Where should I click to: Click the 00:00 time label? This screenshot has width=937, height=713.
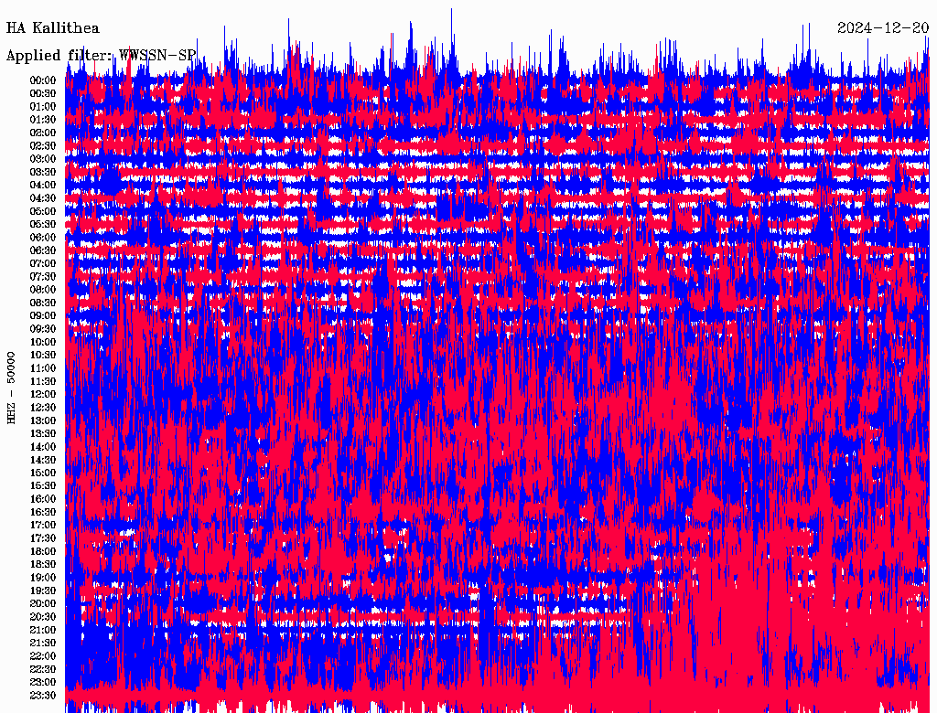pos(43,80)
